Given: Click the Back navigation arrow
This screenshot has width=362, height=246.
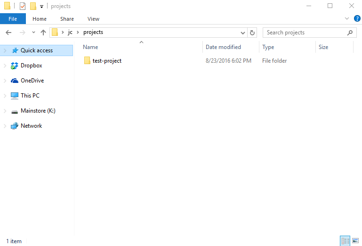Looking at the screenshot, I should [8, 33].
